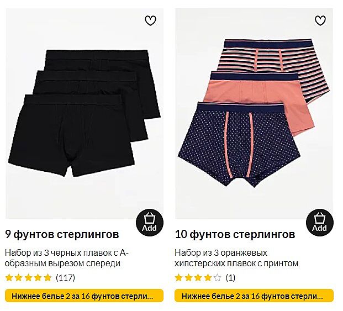
Task: Favorite the black trunks 3-pack with heart icon
Action: click(150, 20)
